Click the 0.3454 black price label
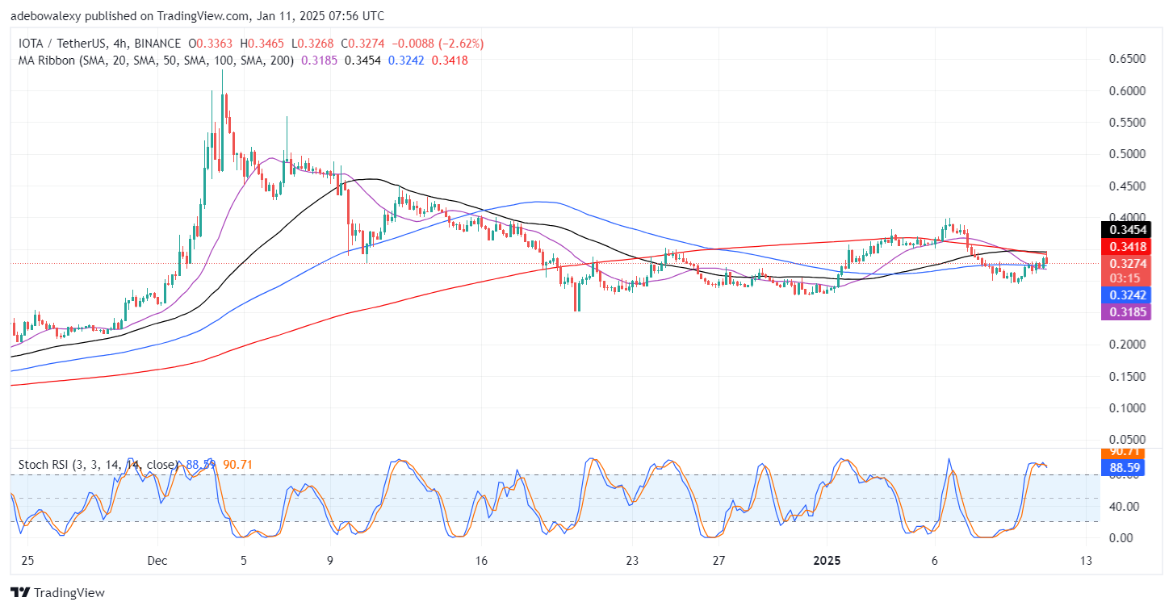Image resolution: width=1173 pixels, height=610 pixels. click(x=1126, y=229)
